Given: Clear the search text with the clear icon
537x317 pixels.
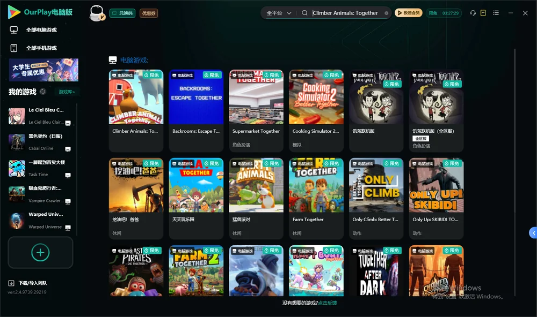Looking at the screenshot, I should (x=386, y=13).
